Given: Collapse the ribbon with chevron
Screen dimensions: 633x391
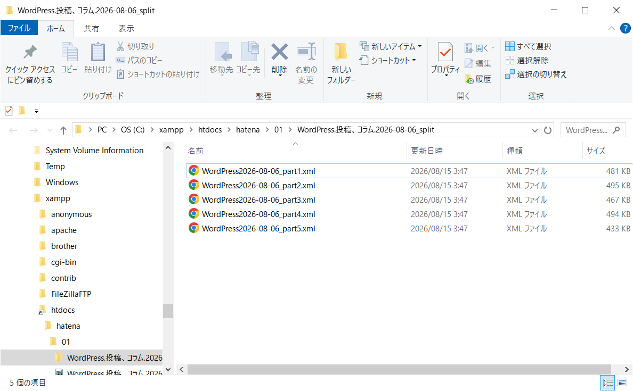Looking at the screenshot, I should [612, 28].
